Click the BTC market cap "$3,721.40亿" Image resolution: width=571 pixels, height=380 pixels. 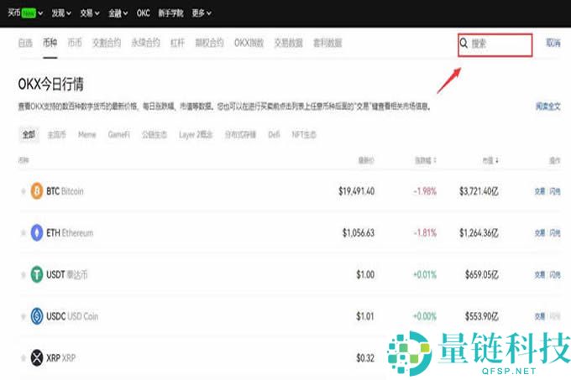point(479,191)
